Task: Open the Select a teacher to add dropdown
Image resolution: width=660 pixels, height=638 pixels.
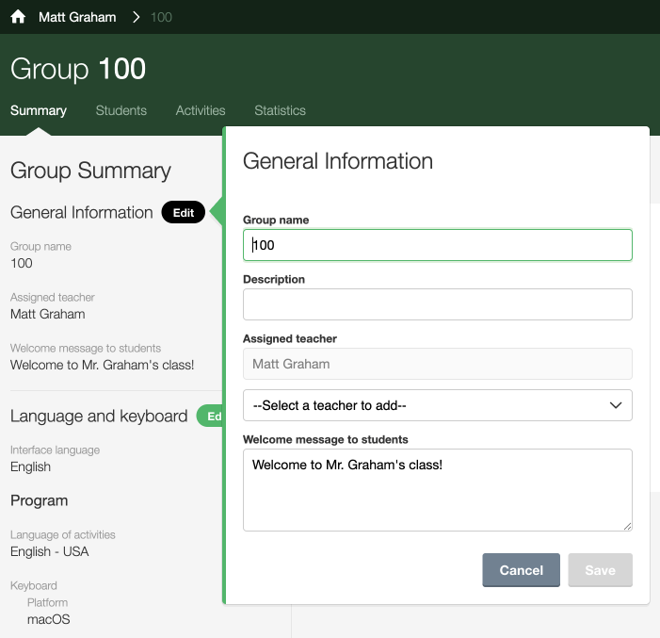Action: coord(438,405)
